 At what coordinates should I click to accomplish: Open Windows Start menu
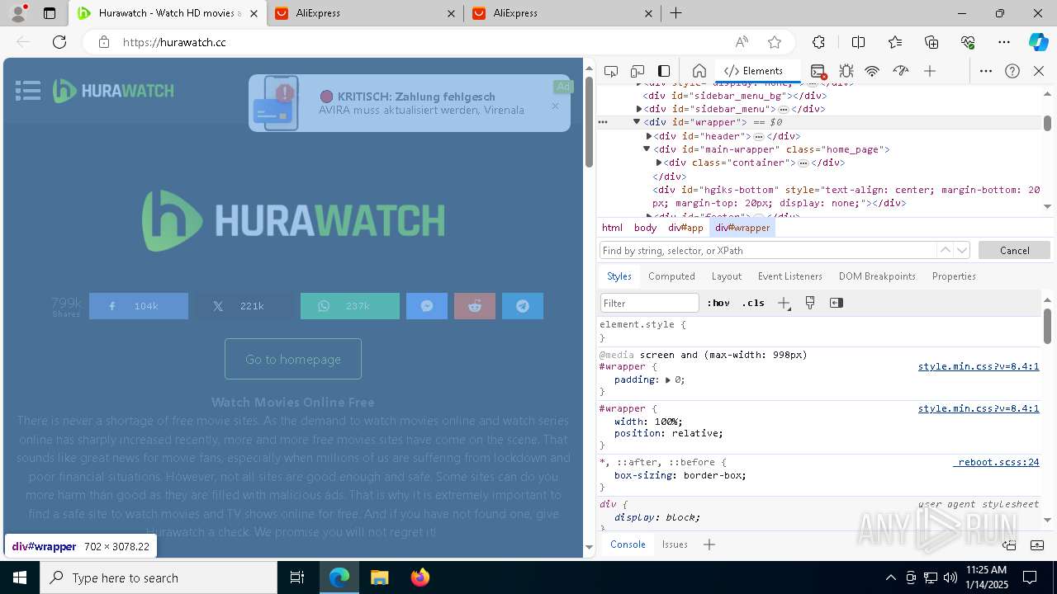pyautogui.click(x=20, y=577)
